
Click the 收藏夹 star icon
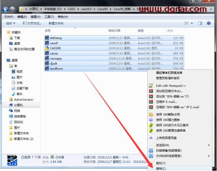click(x=9, y=32)
